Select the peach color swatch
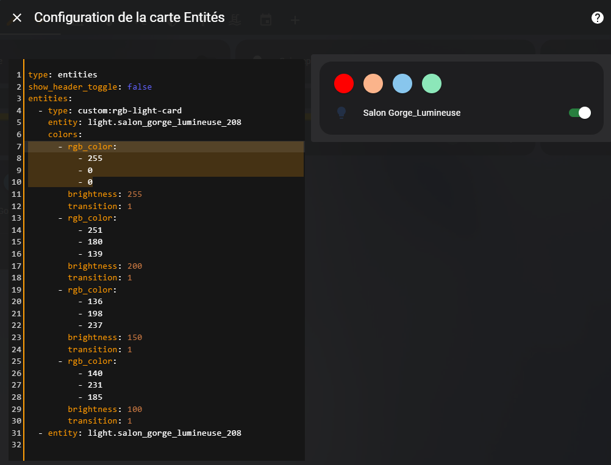The image size is (611, 465). 373,83
